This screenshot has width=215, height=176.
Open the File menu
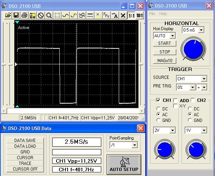[x=152, y=14]
